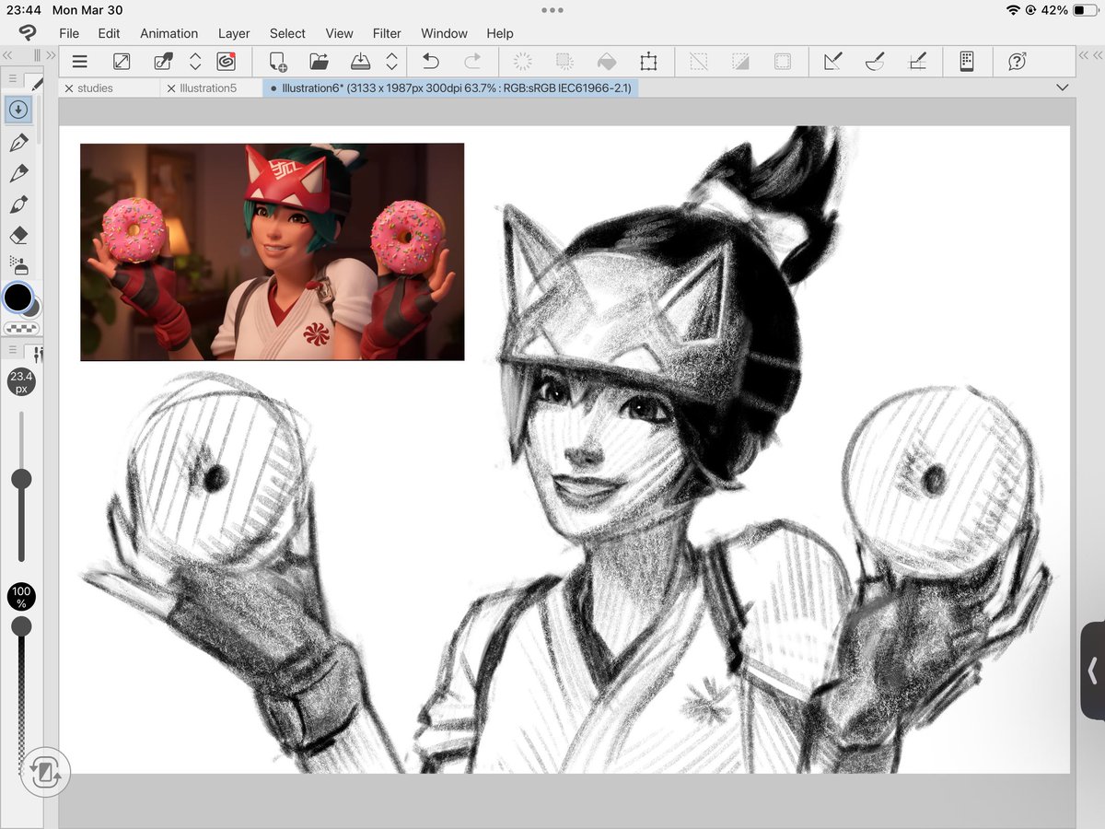Image resolution: width=1105 pixels, height=829 pixels.
Task: Click the 100% opacity indicator
Action: (x=21, y=597)
